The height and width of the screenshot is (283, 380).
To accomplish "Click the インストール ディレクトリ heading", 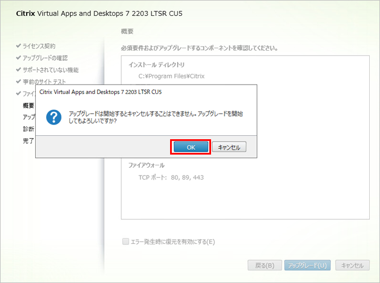I will pos(156,65).
